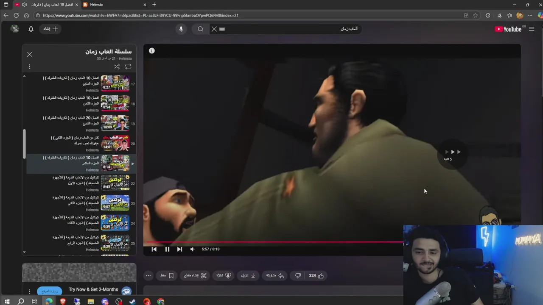Click the Download (تنزيل) button

[248, 275]
